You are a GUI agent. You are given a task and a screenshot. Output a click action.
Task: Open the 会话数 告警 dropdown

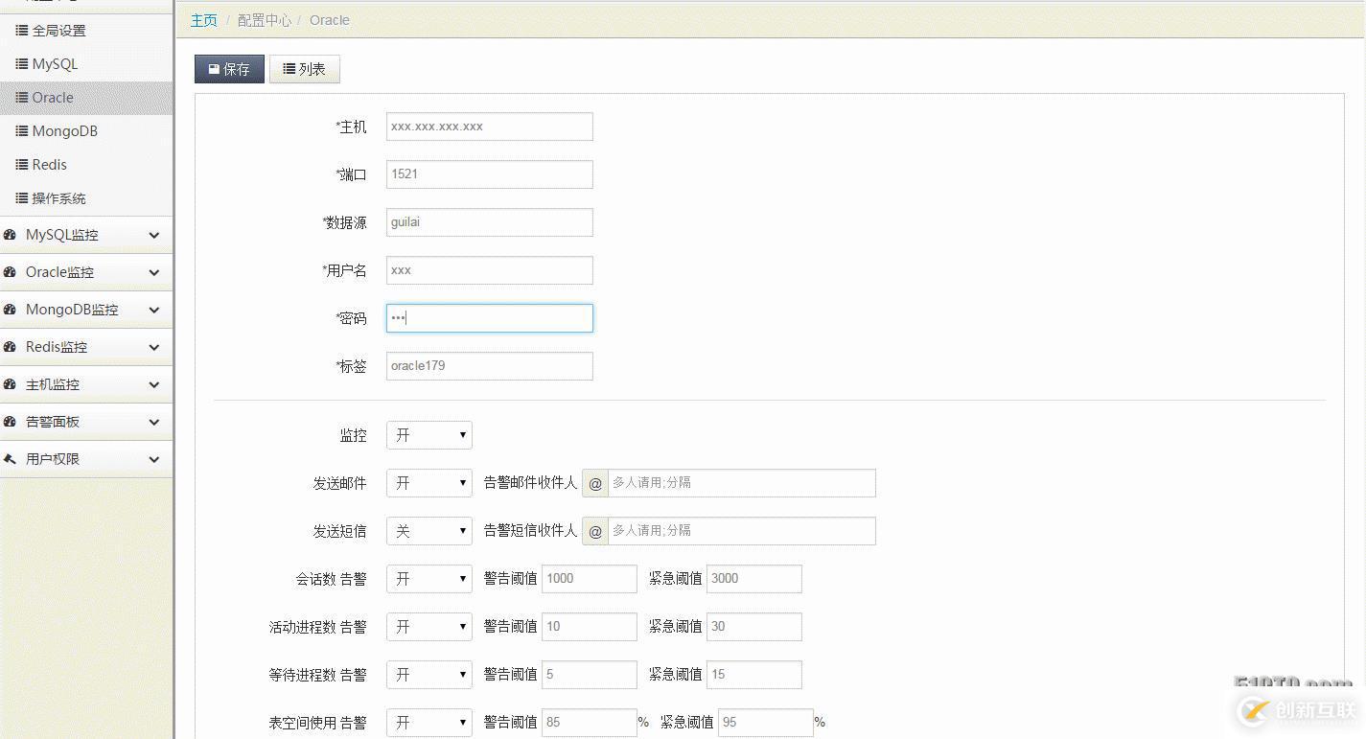point(428,579)
